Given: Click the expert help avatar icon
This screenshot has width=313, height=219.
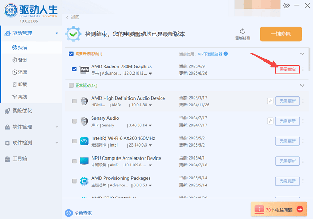Looking at the screenshot, I should pos(68,213).
